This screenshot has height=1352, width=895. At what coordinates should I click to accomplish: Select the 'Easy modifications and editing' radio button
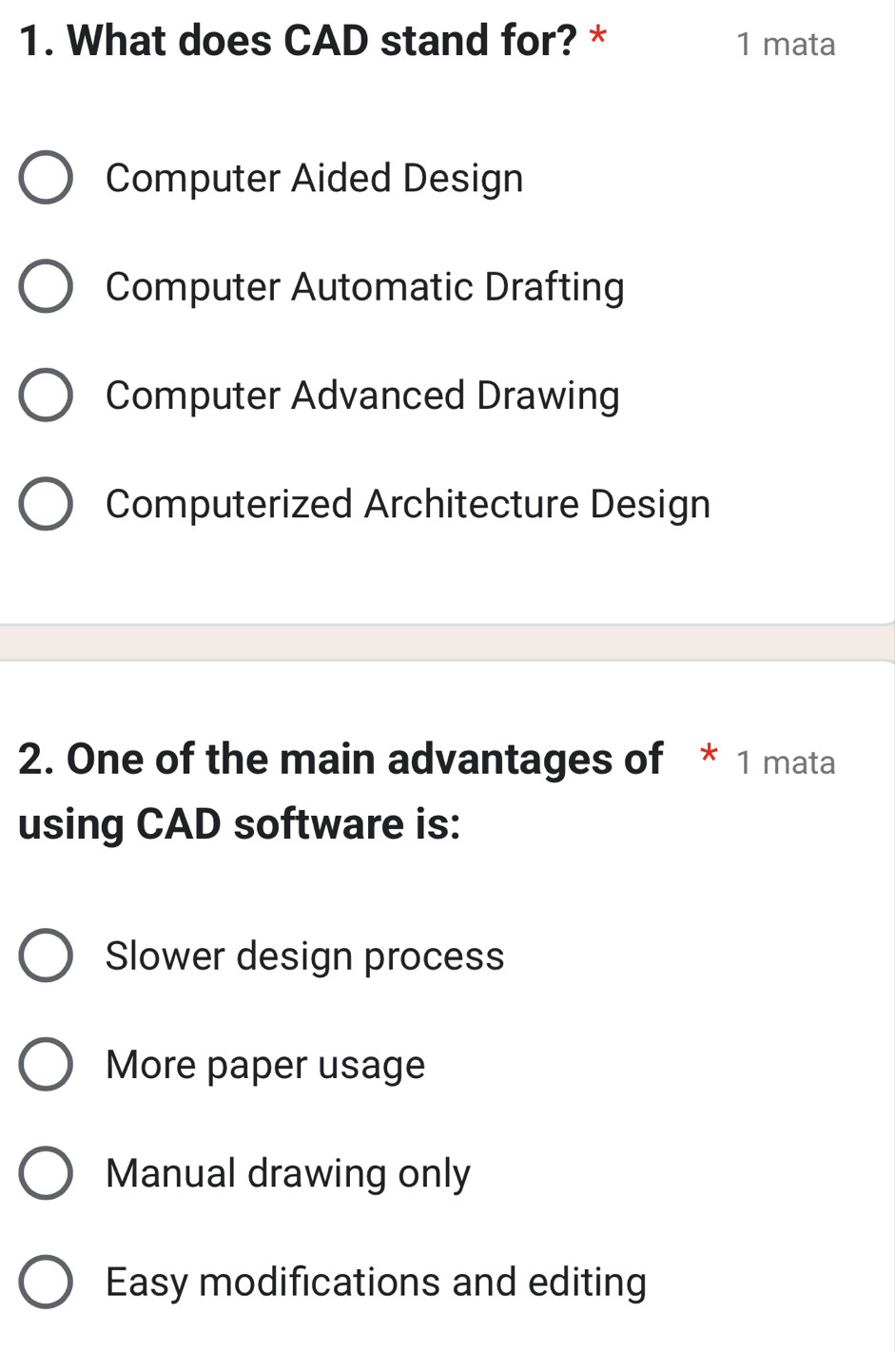[46, 1282]
